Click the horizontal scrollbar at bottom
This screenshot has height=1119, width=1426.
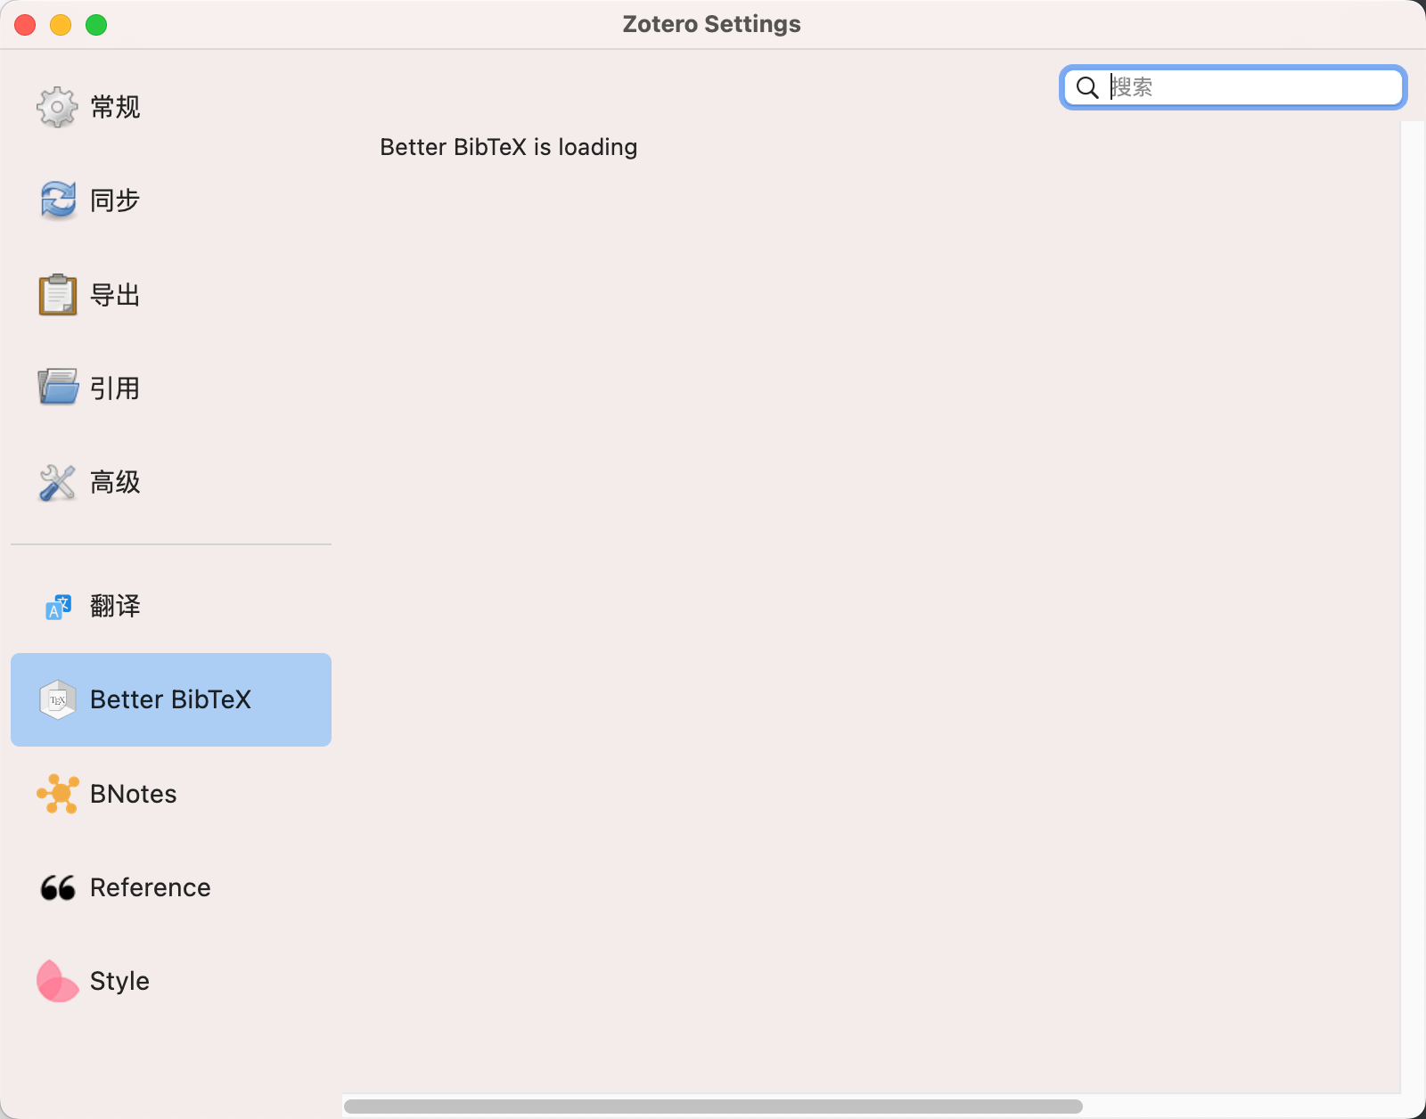tap(713, 1107)
